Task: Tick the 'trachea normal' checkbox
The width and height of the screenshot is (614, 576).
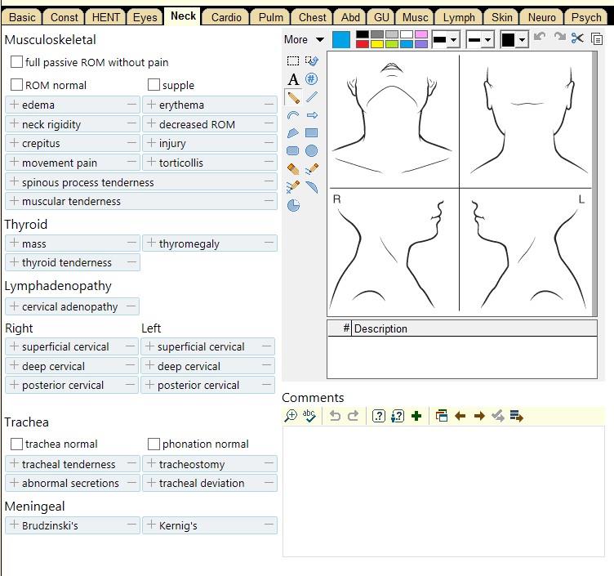Action: click(x=16, y=444)
